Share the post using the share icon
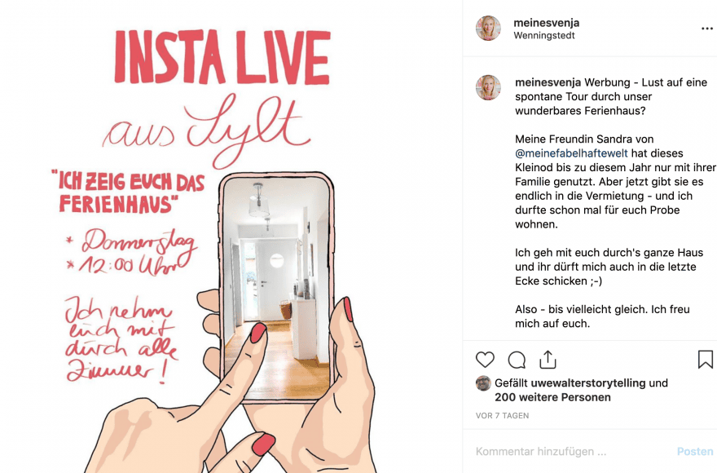 pos(548,360)
